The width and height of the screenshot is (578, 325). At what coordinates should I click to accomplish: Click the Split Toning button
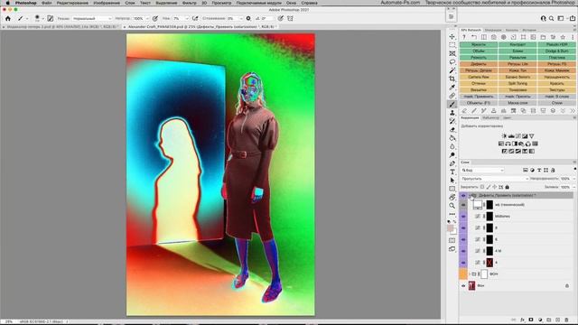click(x=517, y=83)
